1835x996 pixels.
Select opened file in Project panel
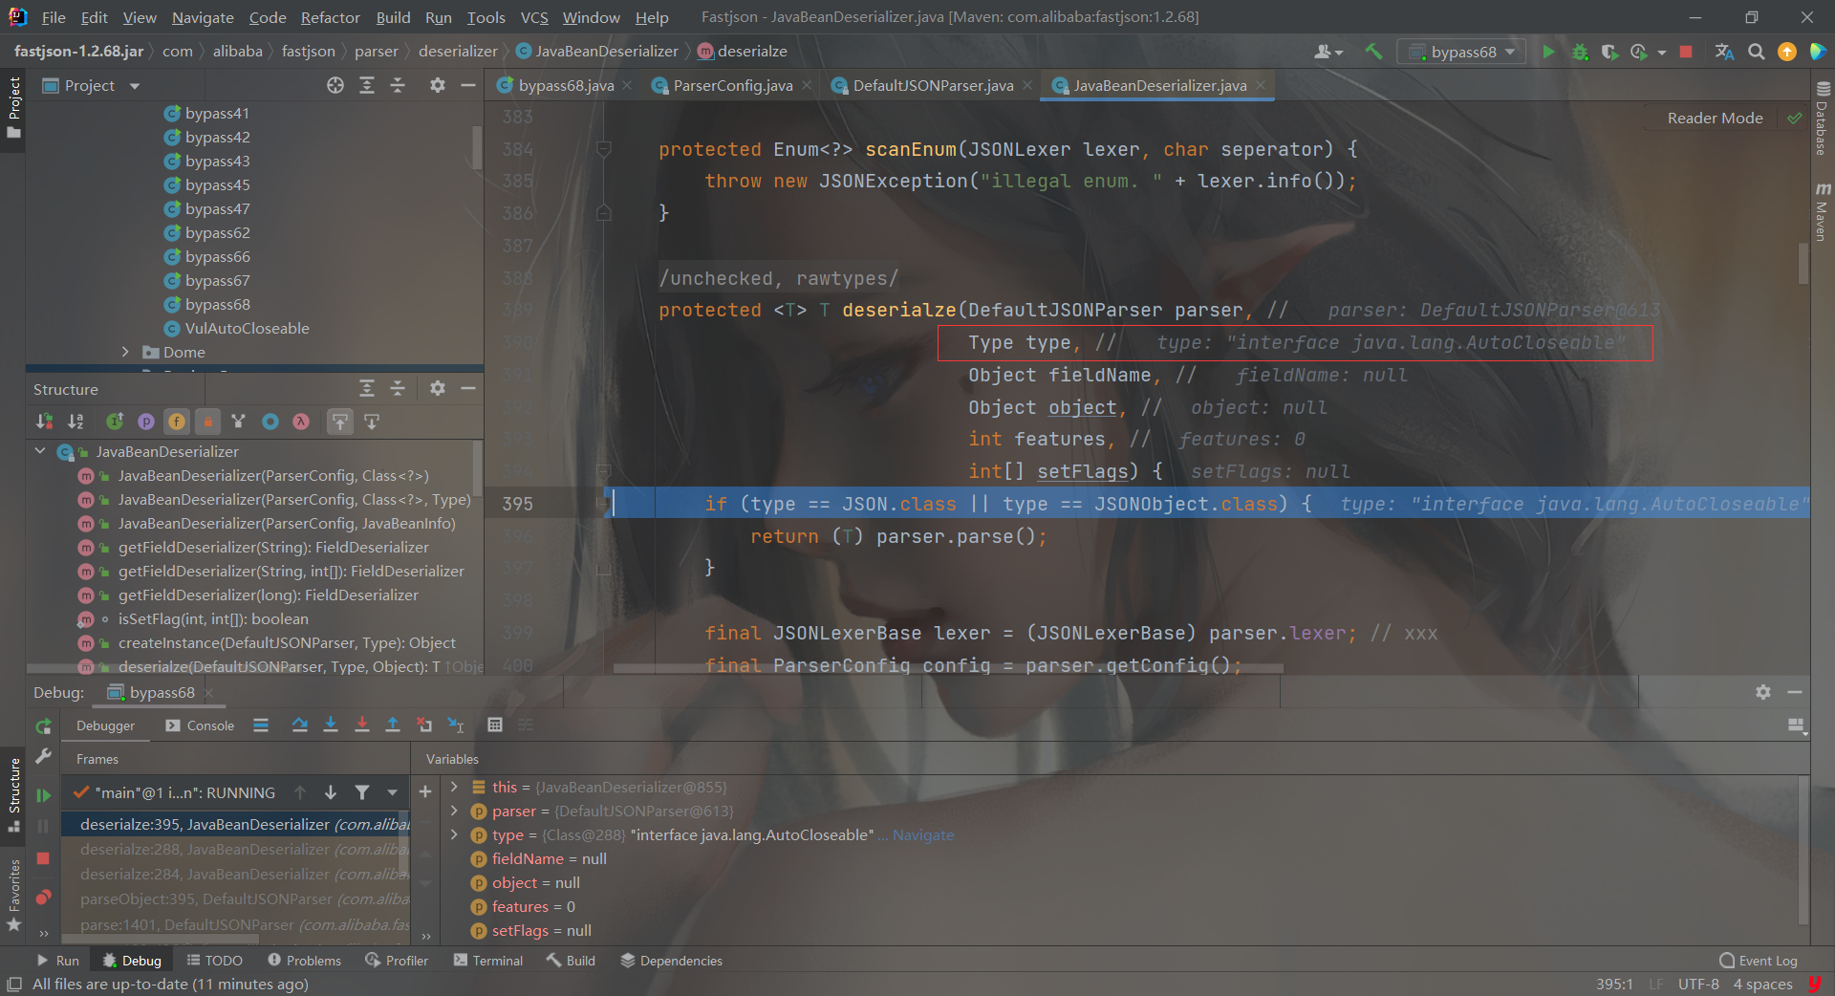tap(335, 85)
